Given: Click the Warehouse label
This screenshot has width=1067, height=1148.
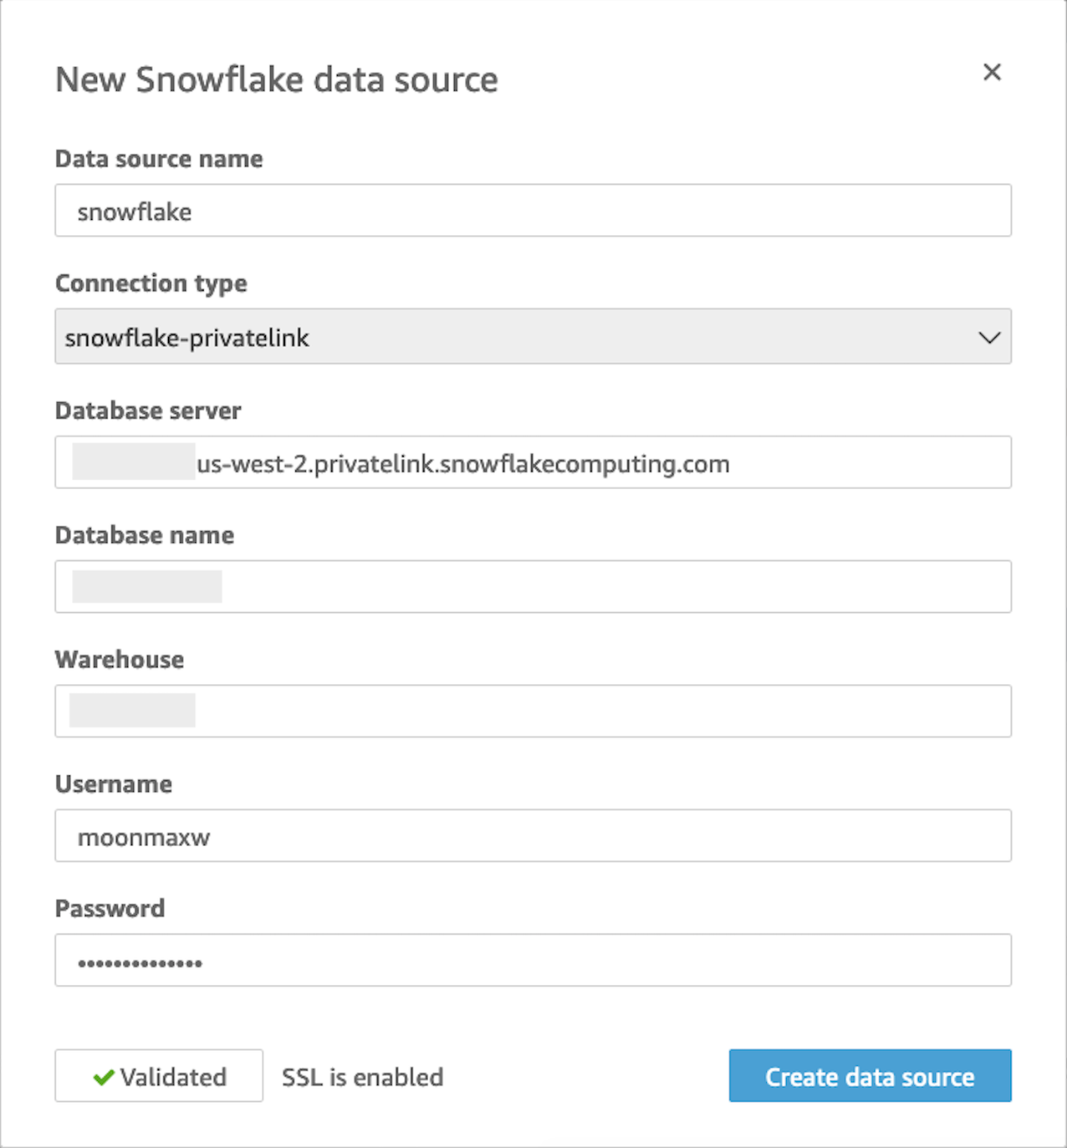Looking at the screenshot, I should [120, 660].
